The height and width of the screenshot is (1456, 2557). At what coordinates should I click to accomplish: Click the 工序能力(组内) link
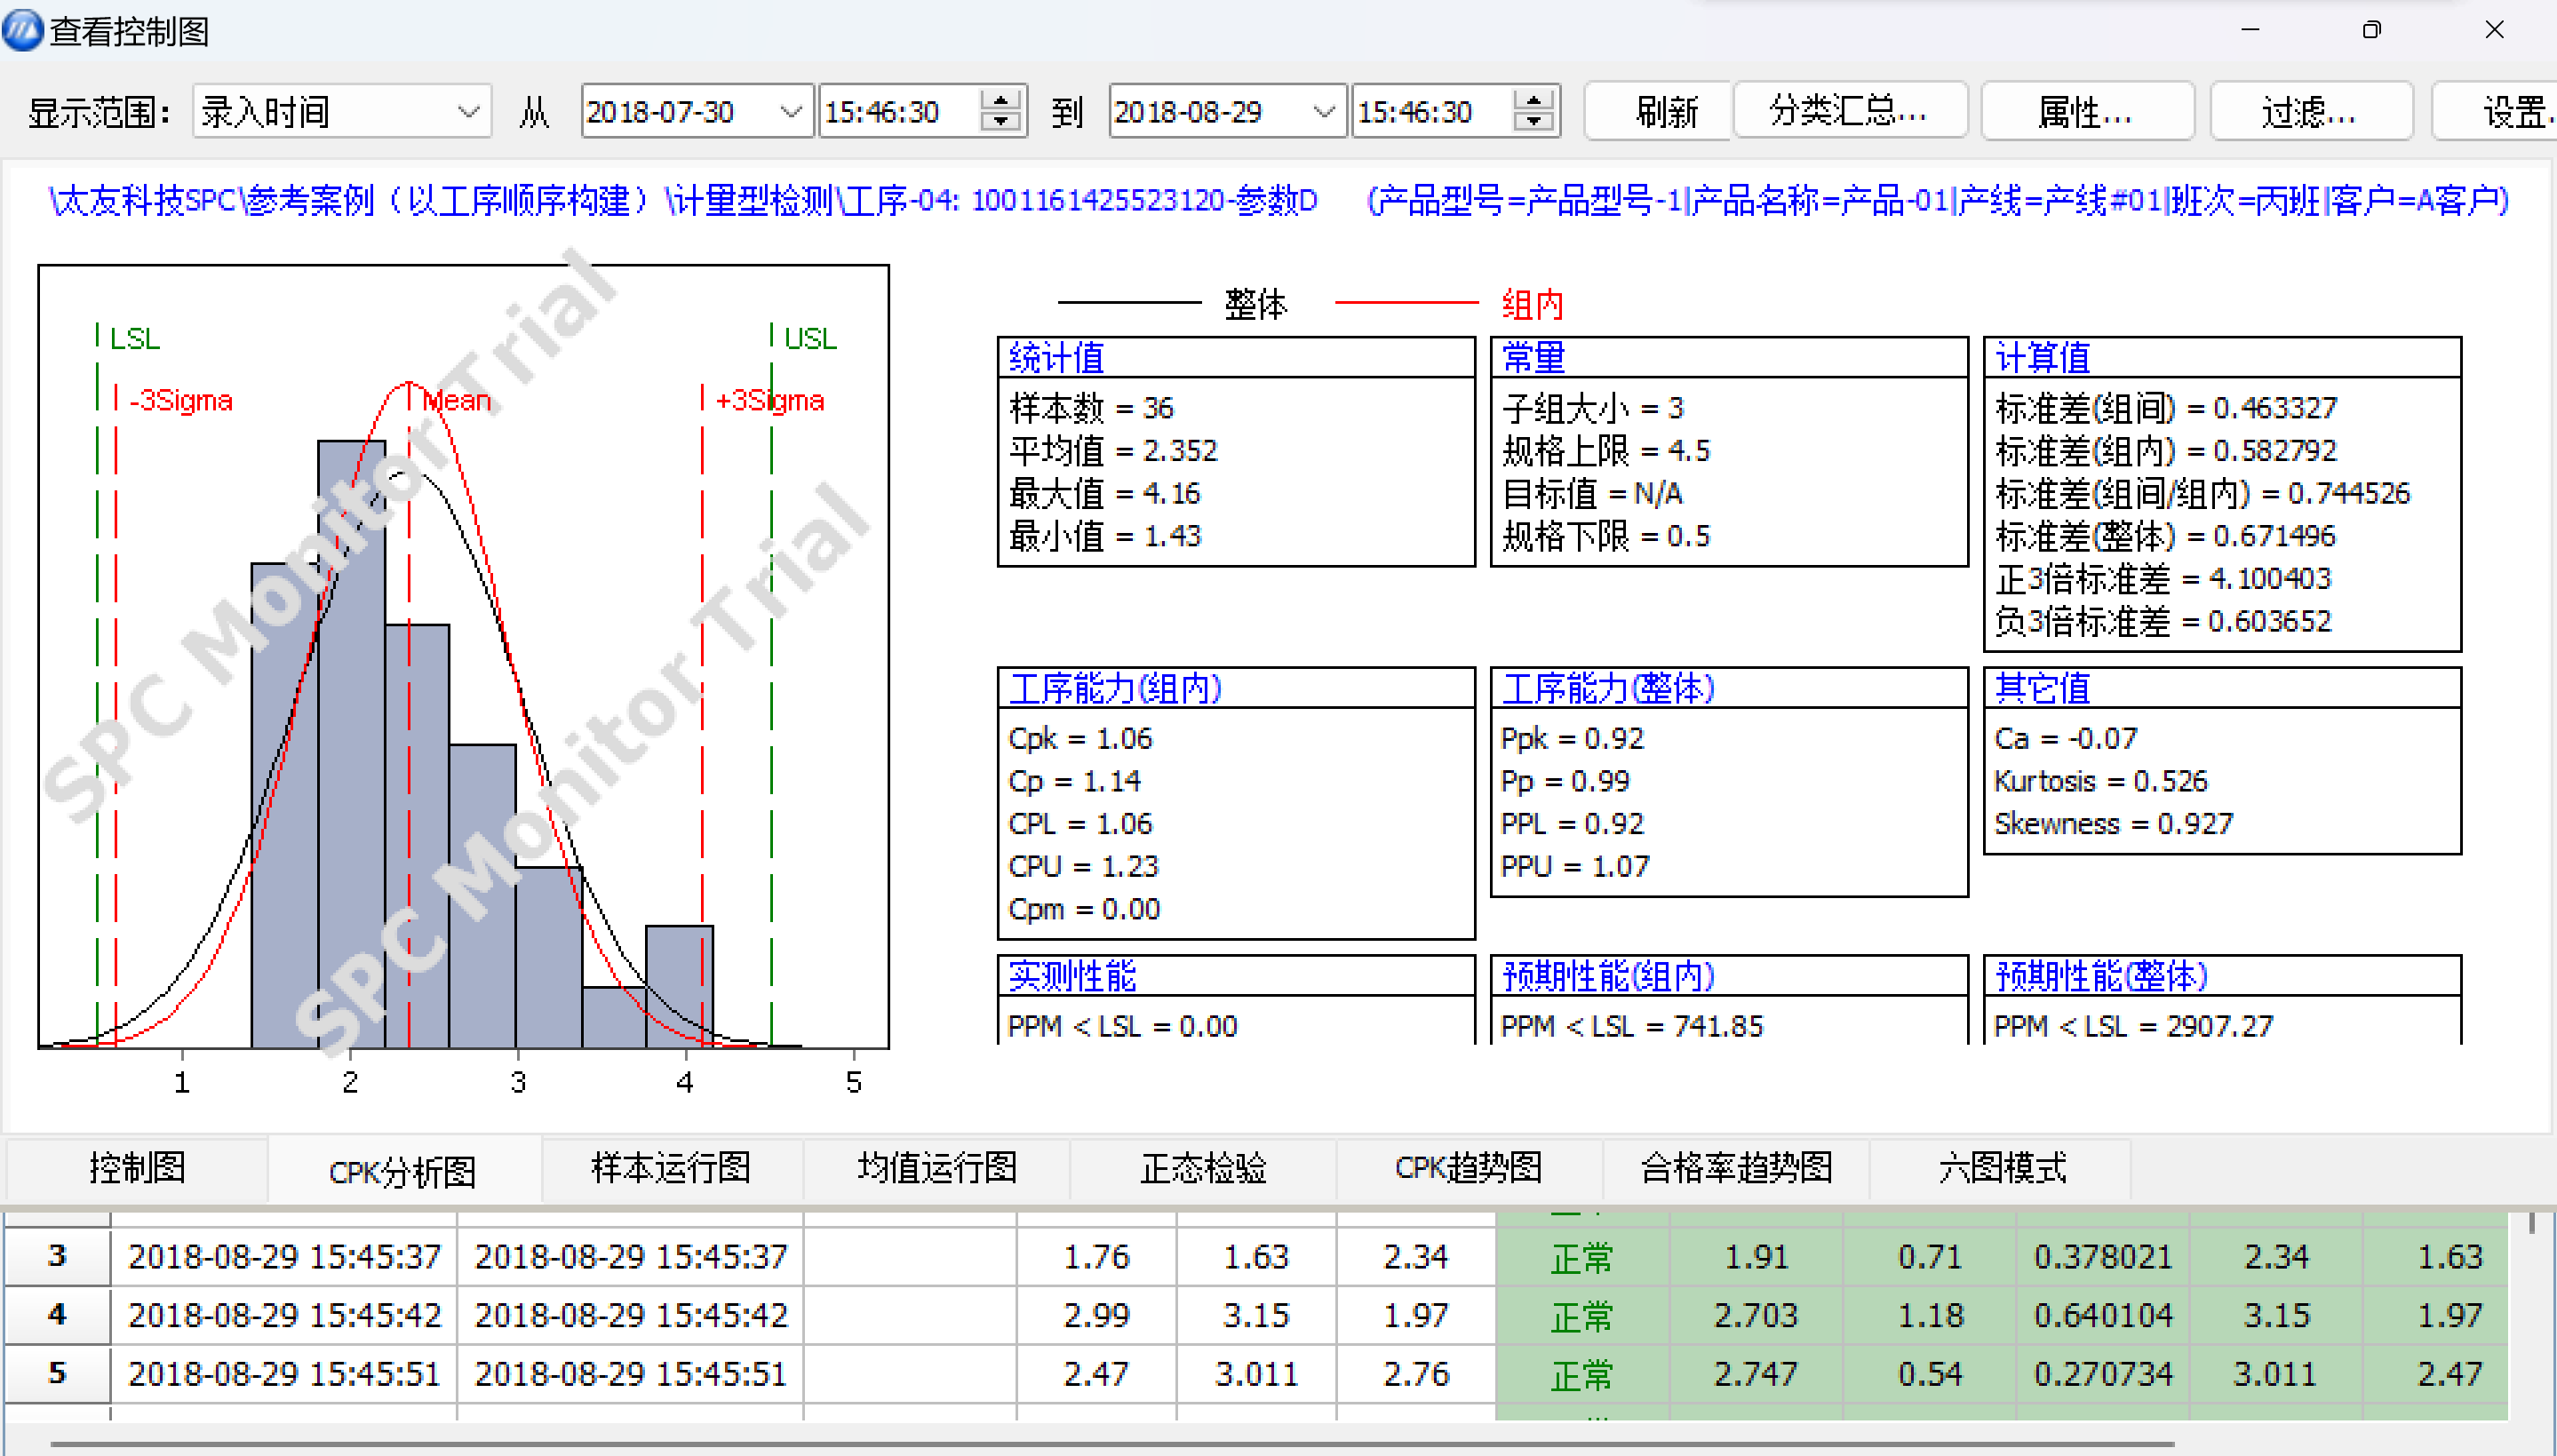[x=1117, y=688]
